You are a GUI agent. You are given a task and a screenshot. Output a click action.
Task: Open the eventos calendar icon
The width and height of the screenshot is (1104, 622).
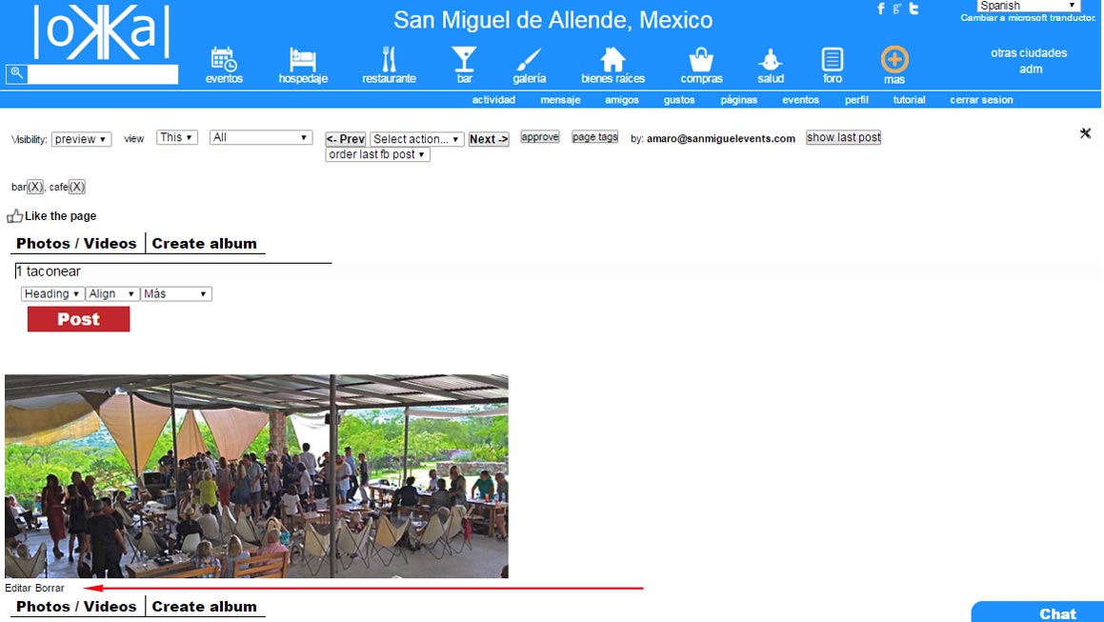point(224,59)
